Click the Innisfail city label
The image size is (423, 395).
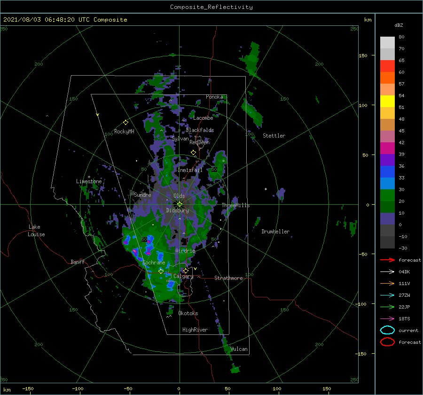coord(190,170)
